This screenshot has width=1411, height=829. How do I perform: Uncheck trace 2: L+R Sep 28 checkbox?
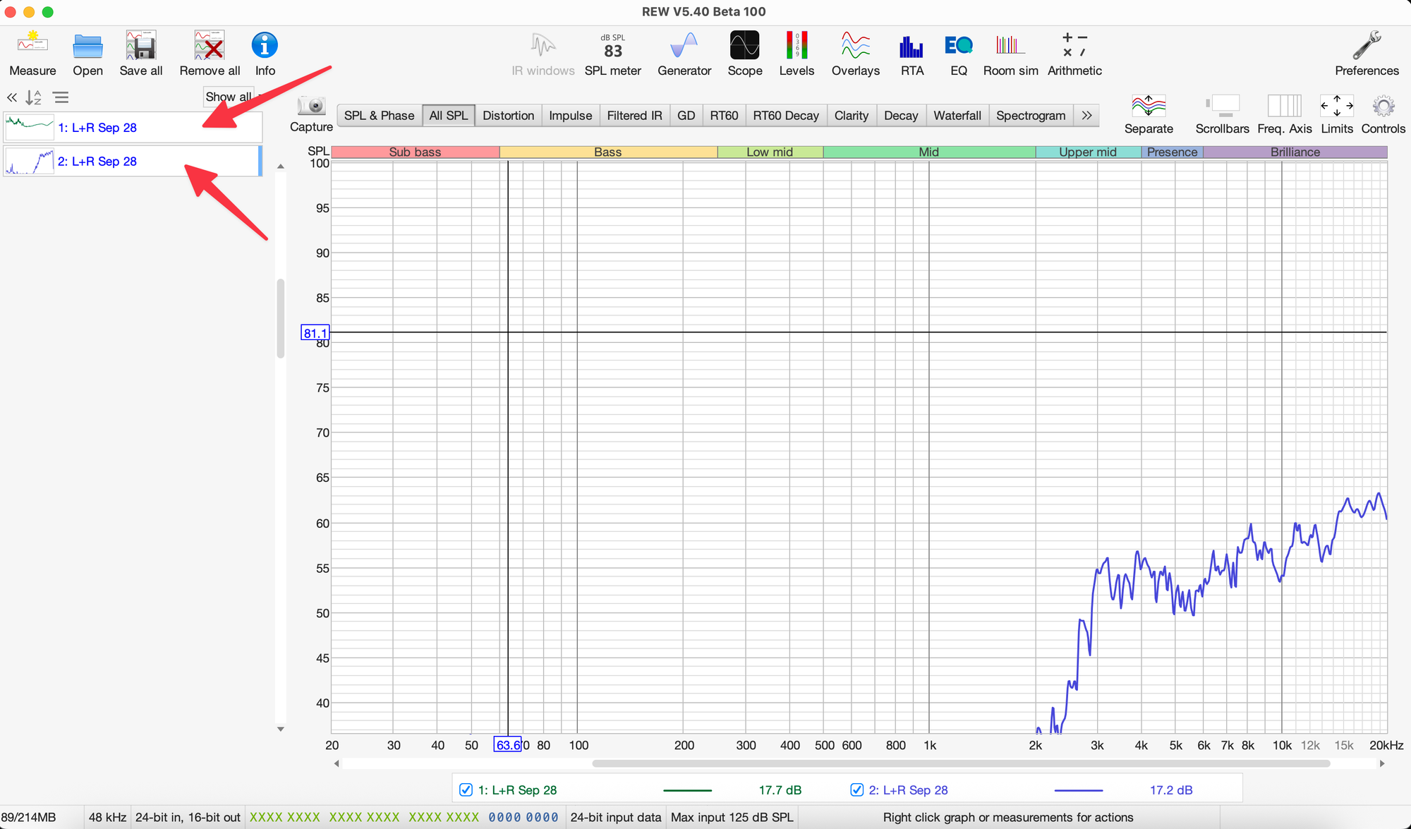[856, 789]
